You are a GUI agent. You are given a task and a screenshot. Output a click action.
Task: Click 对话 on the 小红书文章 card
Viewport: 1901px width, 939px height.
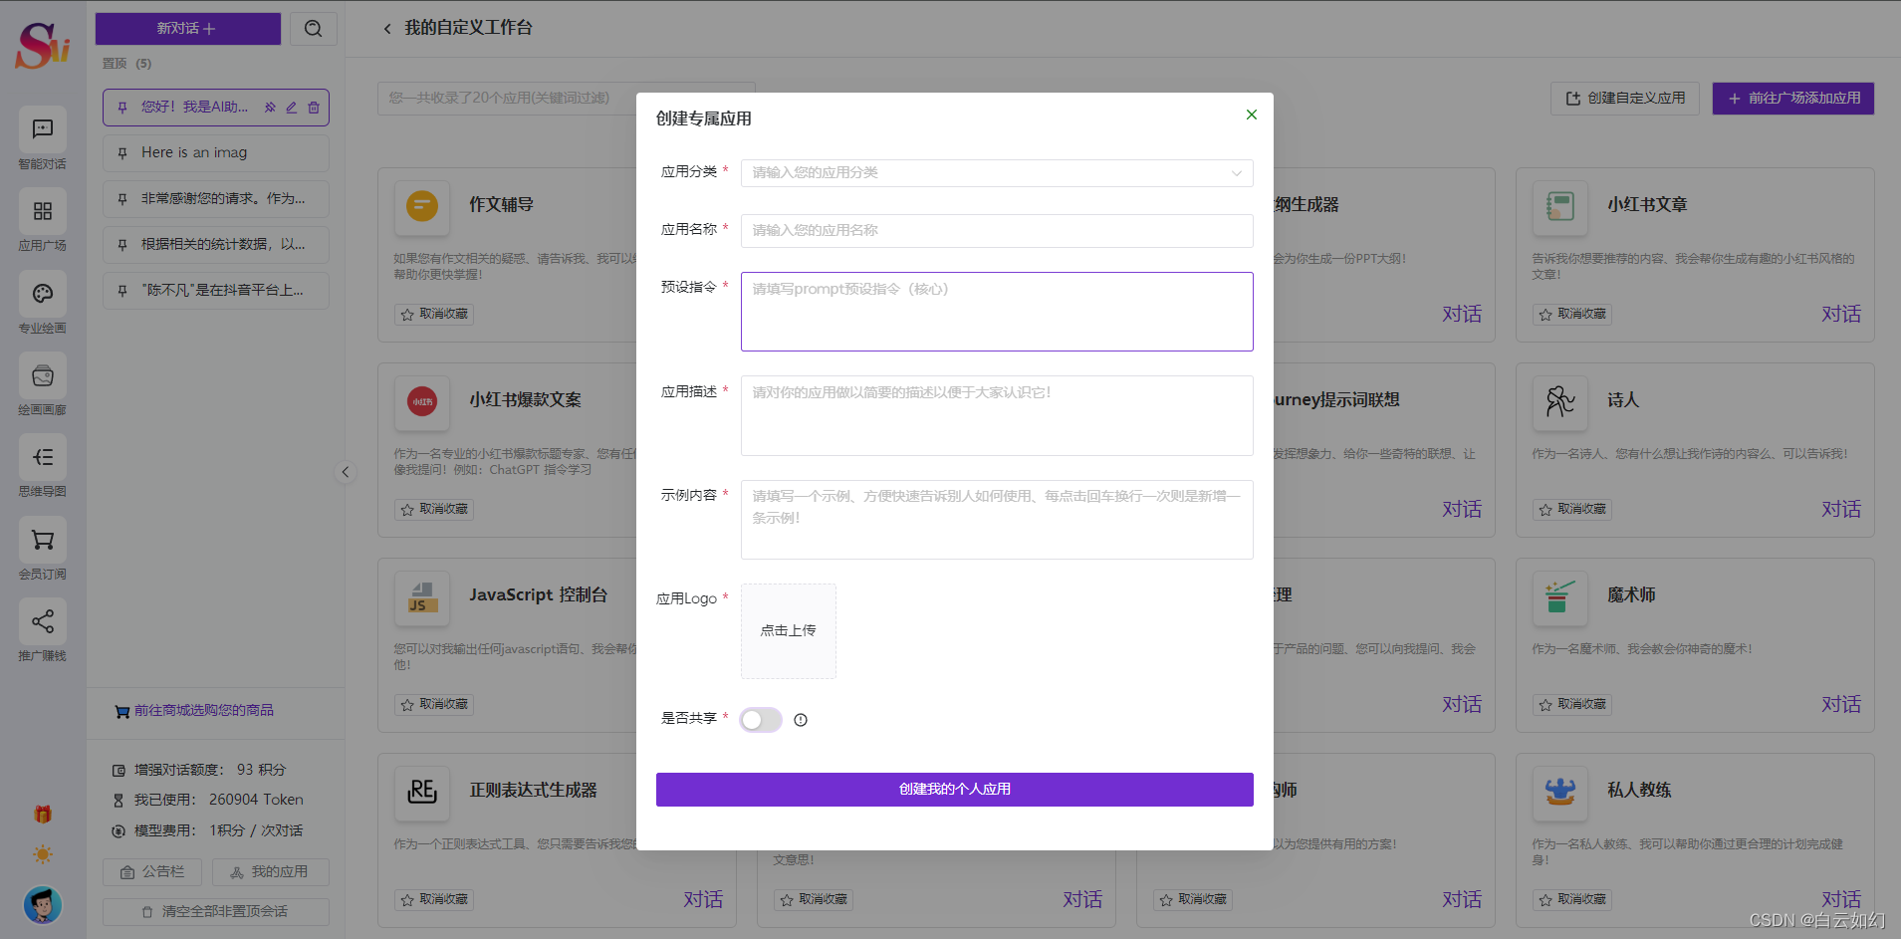[1841, 314]
